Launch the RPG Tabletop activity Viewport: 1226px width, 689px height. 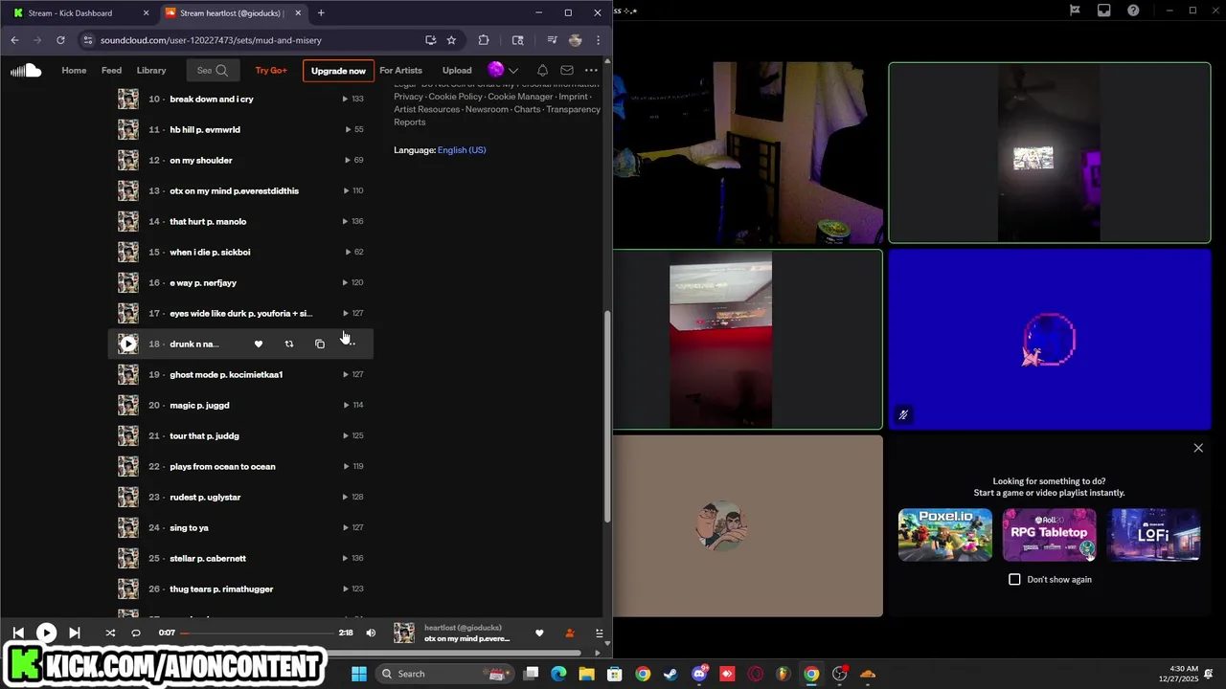coord(1049,534)
